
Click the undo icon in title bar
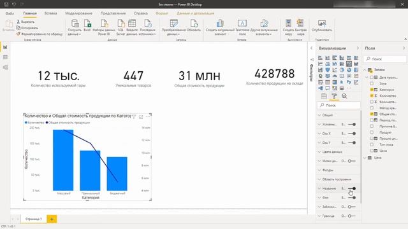[14, 4]
